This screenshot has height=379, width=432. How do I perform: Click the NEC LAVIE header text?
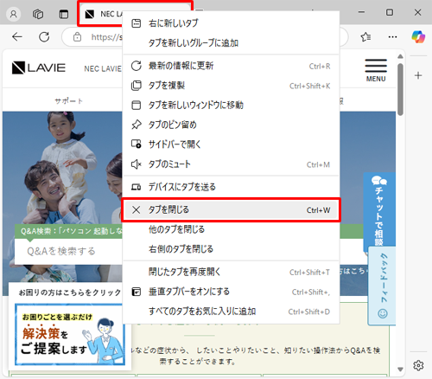pyautogui.click(x=103, y=68)
